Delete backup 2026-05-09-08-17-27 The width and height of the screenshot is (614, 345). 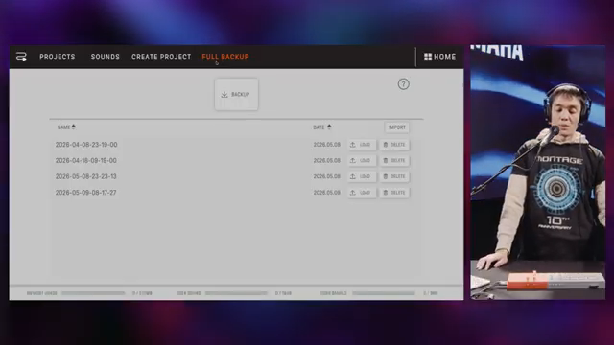pos(394,193)
